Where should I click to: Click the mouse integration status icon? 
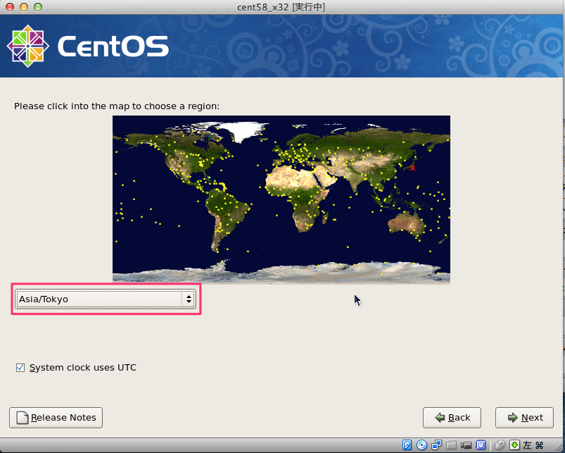click(500, 445)
